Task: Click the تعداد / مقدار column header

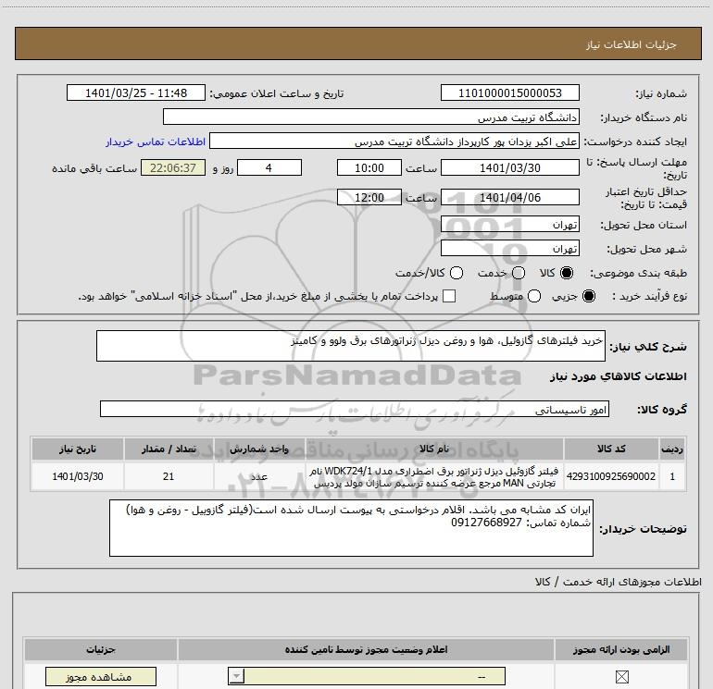Action: (x=169, y=449)
